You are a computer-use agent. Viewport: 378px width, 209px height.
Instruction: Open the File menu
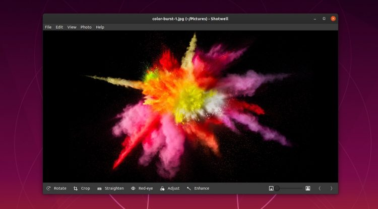[48, 27]
